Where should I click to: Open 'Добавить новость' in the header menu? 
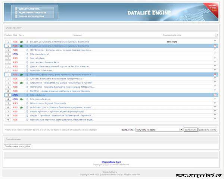[x=29, y=9]
